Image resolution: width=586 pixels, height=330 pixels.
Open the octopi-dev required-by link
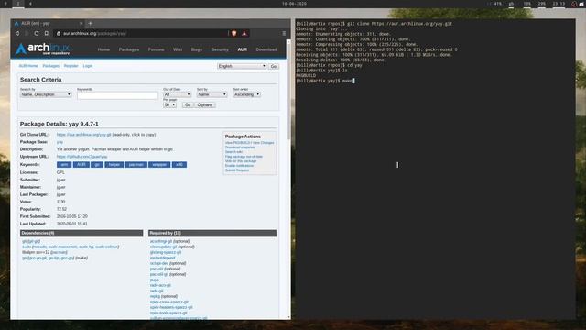[159, 263]
